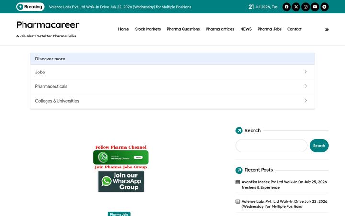This screenshot has height=216, width=345.
Task: Open the NEWS menu item
Action: click(246, 29)
